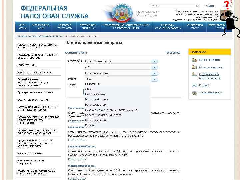This screenshot has height=180, width=240.
Task: Follow the Индивидуальные предприниматели text link
Action: (210, 76)
